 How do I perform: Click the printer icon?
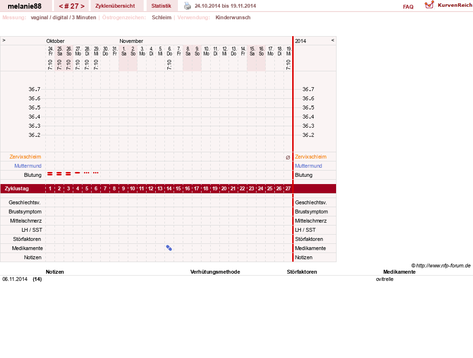tap(188, 6)
